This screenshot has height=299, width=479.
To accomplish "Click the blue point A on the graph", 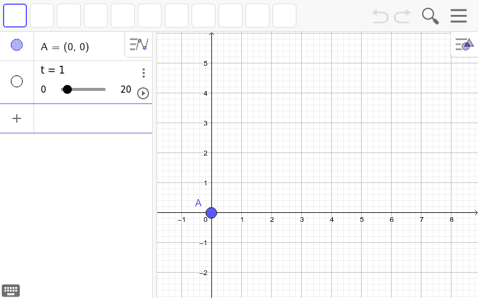I will pyautogui.click(x=211, y=213).
